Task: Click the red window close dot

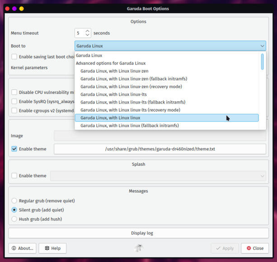Action: pyautogui.click(x=7, y=9)
